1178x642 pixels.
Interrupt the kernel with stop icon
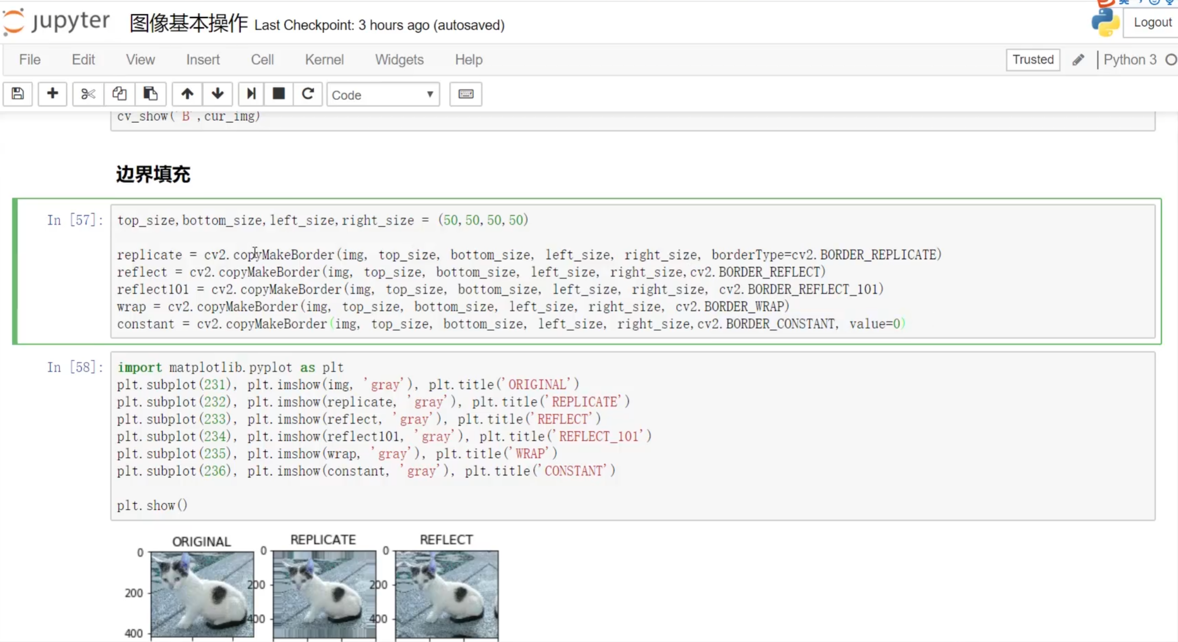pos(279,94)
